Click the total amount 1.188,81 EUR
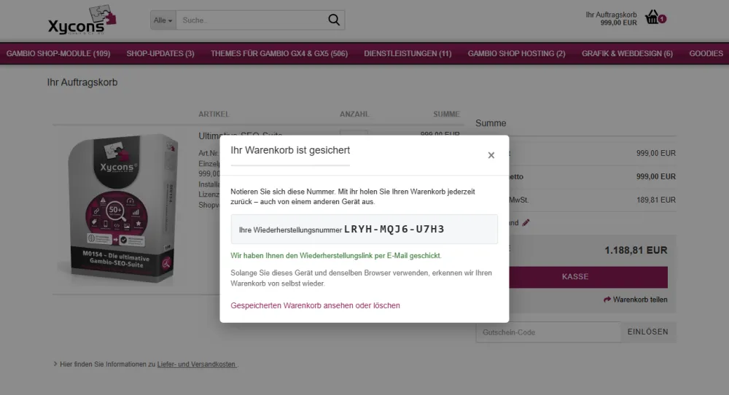This screenshot has height=395, width=729. [x=636, y=250]
